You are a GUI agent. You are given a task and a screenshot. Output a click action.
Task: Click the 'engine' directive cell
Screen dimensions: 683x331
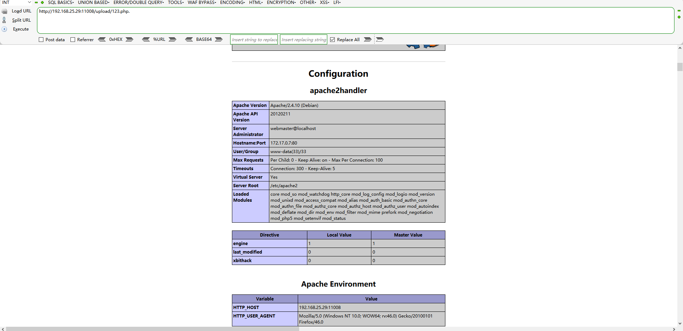click(x=270, y=244)
